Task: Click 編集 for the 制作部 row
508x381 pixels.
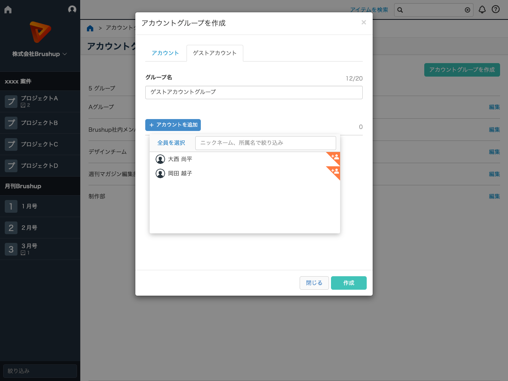Action: tap(495, 196)
